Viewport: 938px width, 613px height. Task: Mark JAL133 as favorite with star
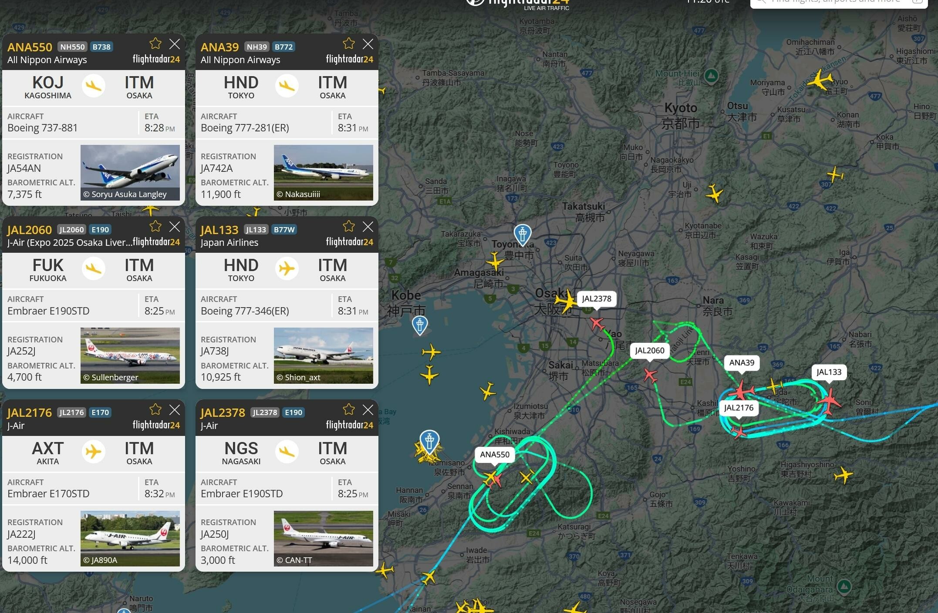pyautogui.click(x=349, y=226)
